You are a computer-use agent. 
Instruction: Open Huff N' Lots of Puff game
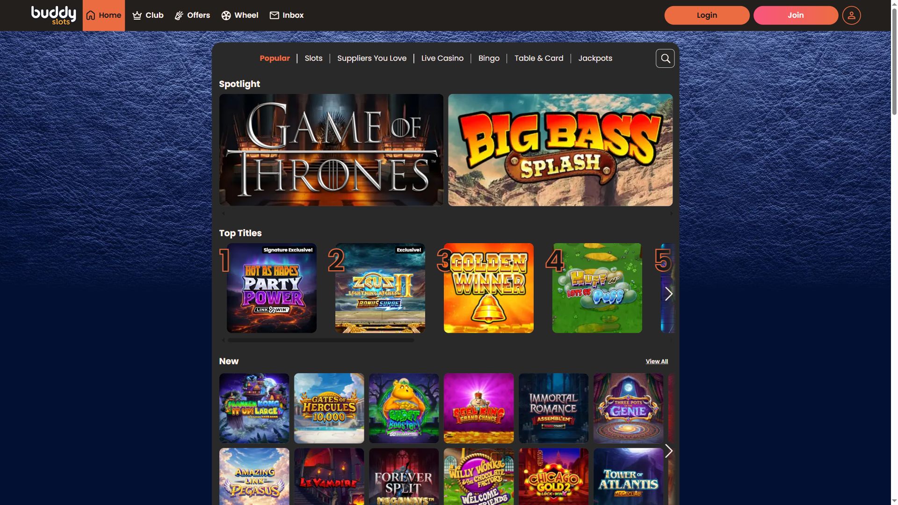point(597,288)
